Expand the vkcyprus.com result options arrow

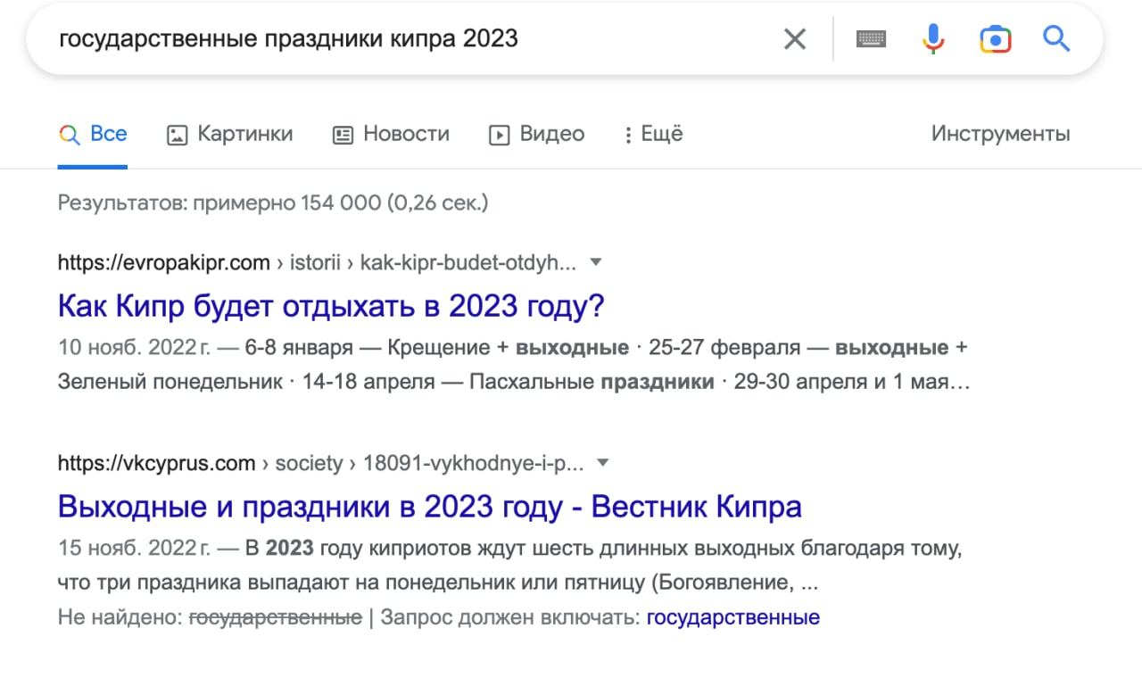pos(603,463)
